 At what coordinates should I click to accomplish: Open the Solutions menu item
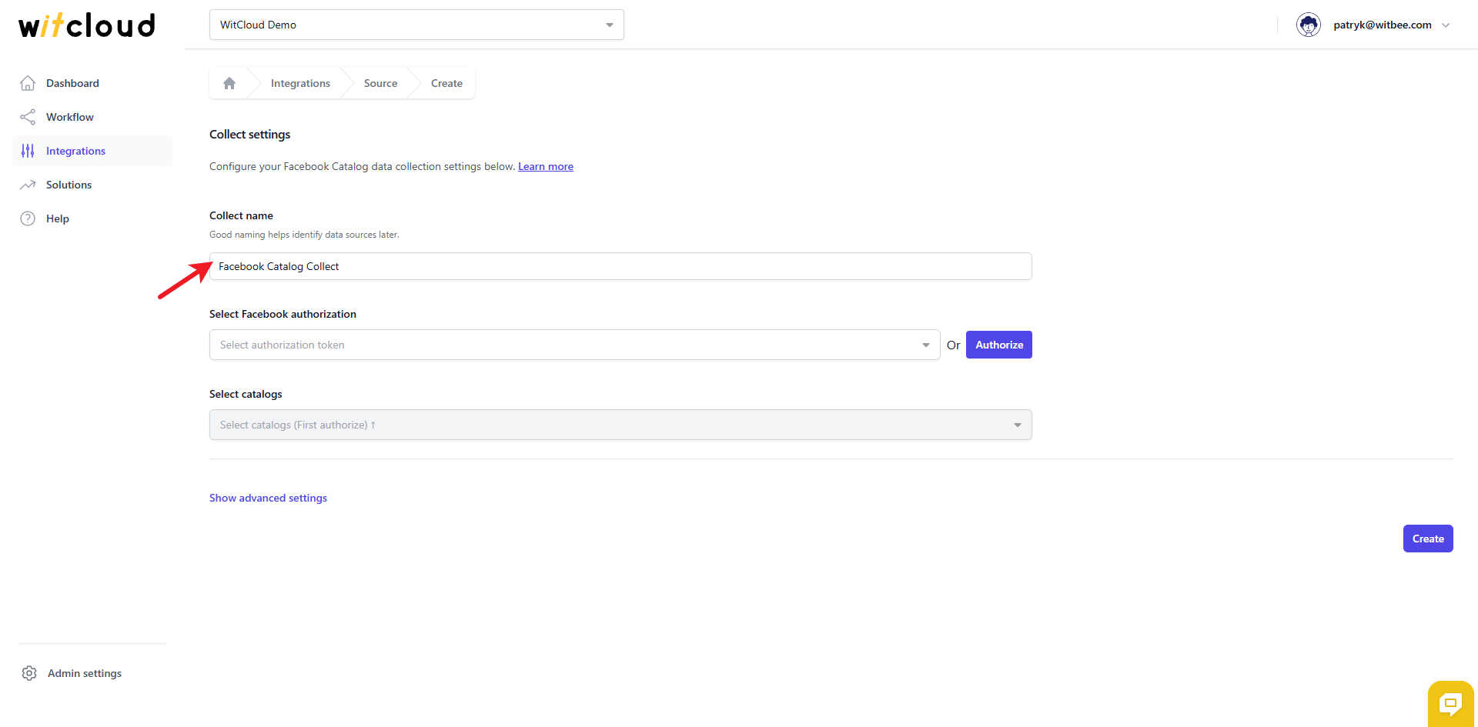point(92,185)
